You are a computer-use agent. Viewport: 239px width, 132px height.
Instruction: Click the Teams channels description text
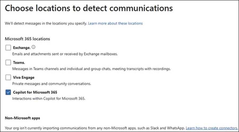92,69
